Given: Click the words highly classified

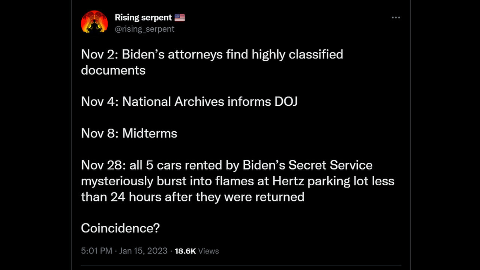Looking at the screenshot, I should point(297,54).
